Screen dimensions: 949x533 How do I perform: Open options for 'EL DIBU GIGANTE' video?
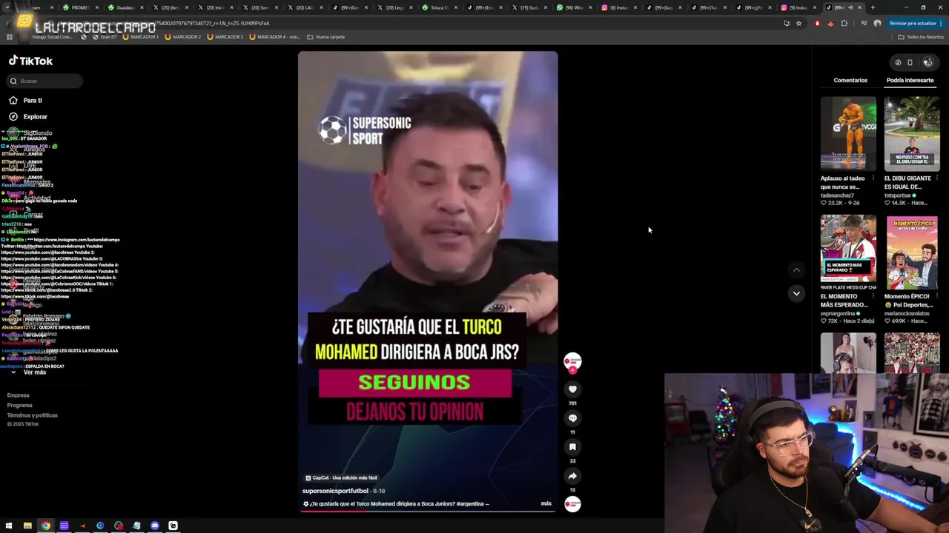pyautogui.click(x=936, y=178)
